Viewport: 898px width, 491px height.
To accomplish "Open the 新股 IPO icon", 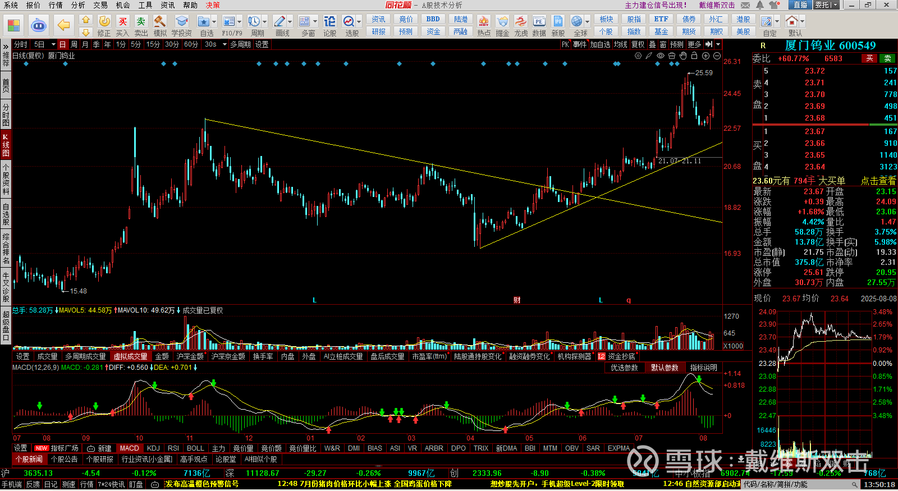I will 558,21.
